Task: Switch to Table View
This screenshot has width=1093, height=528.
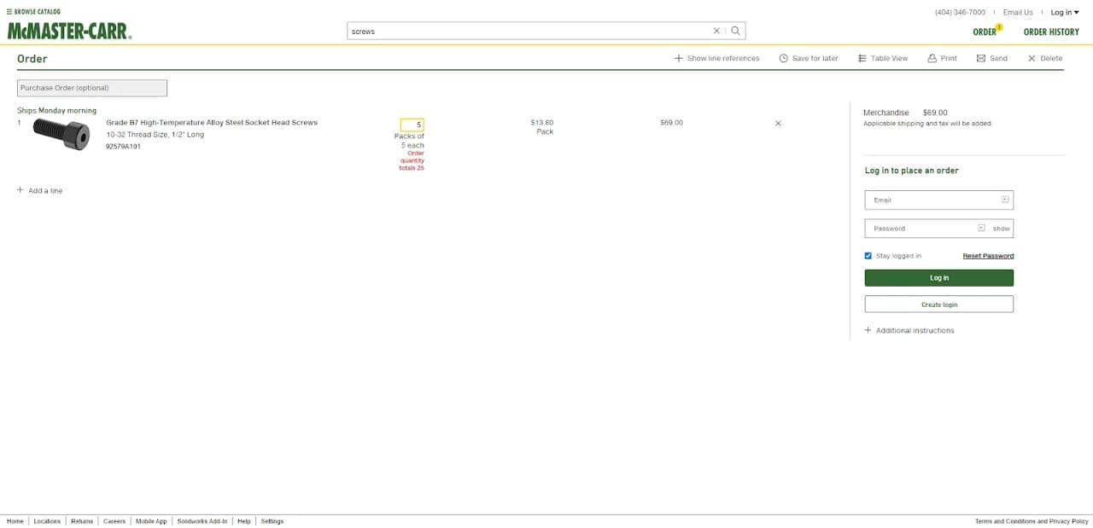Action: pyautogui.click(x=883, y=58)
